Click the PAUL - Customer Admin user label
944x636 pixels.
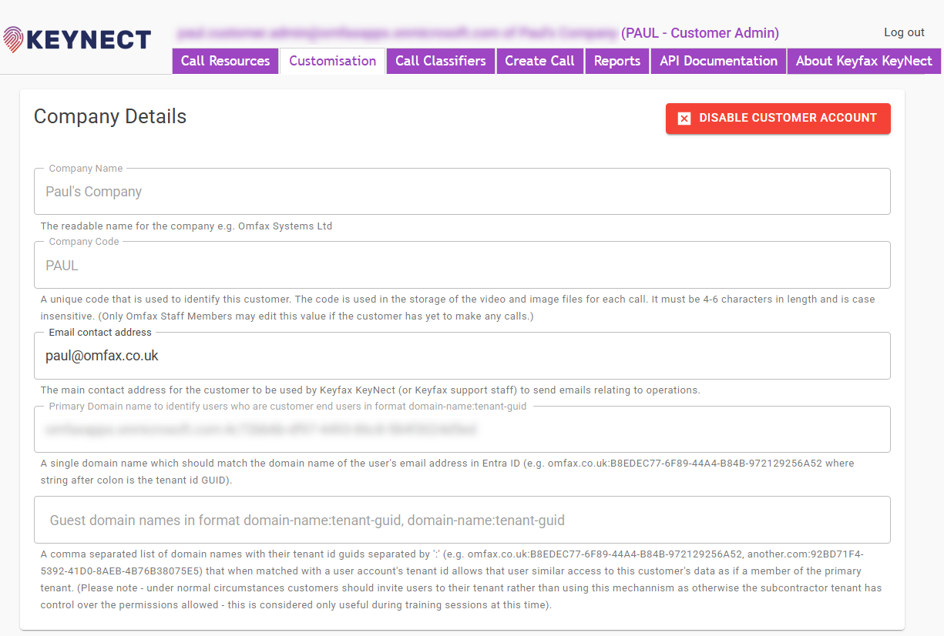point(700,33)
